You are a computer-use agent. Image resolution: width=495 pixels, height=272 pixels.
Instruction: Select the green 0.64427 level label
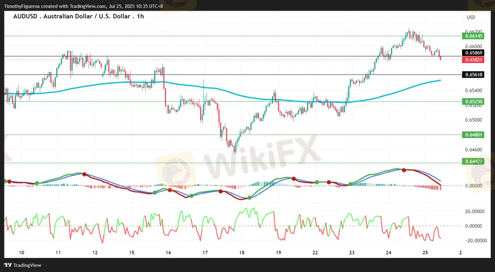point(473,161)
